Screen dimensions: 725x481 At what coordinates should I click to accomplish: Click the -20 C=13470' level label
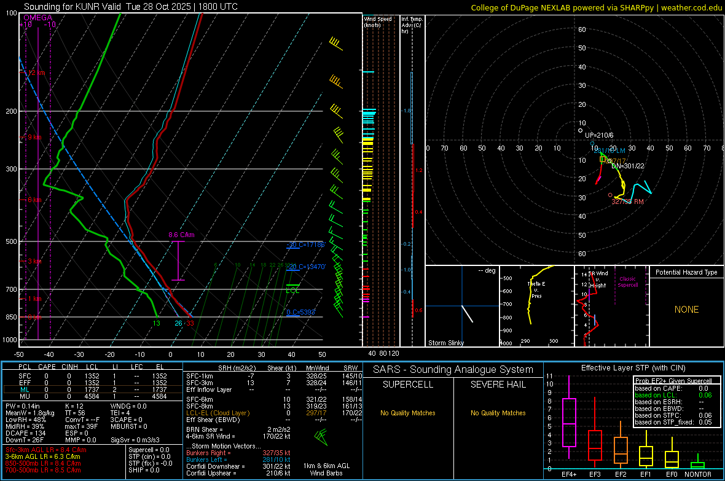coord(305,267)
